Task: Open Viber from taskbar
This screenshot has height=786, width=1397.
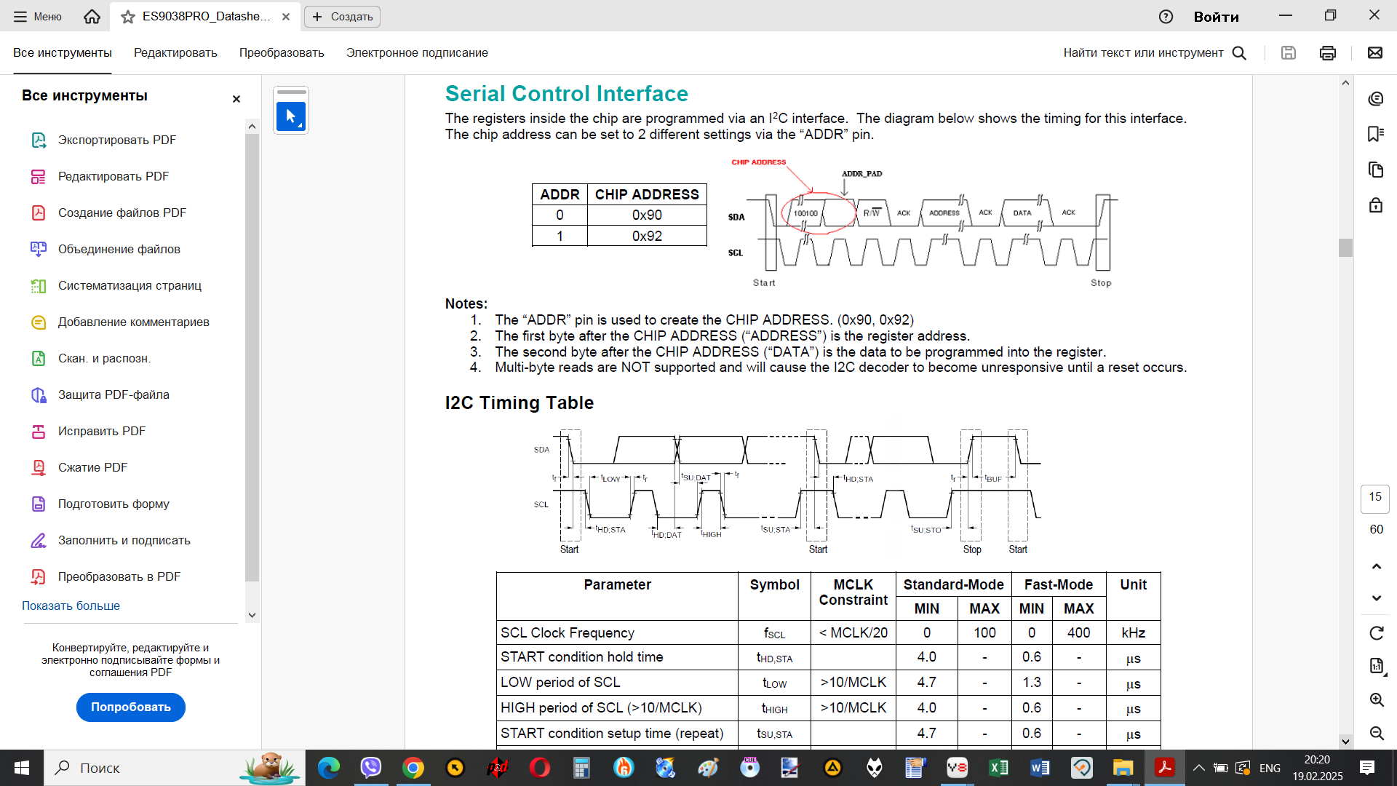Action: click(x=371, y=768)
